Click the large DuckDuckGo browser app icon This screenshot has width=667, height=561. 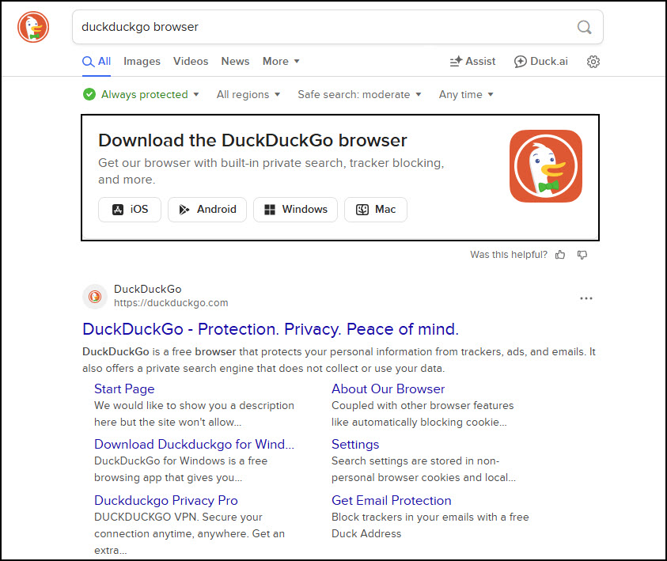(x=545, y=166)
